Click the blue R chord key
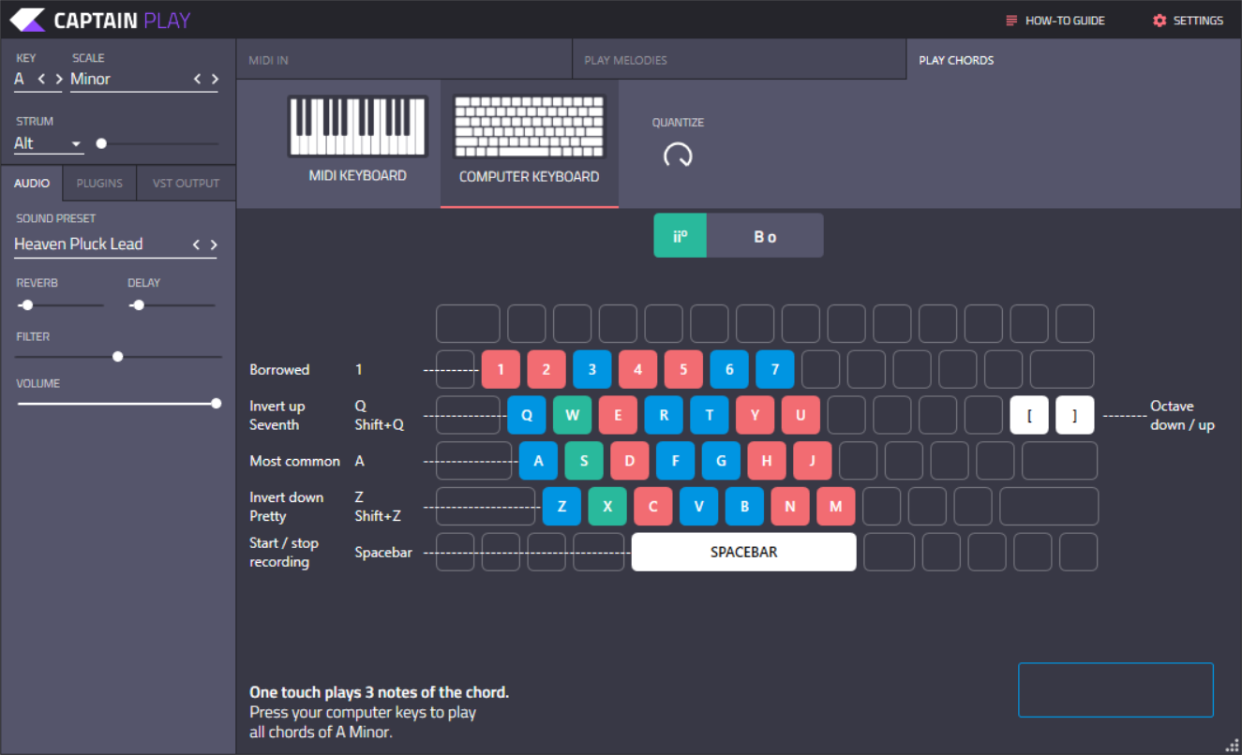 [x=664, y=415]
